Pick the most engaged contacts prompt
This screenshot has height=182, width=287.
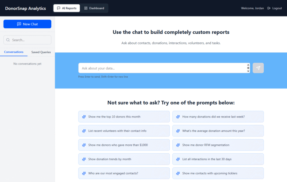point(124,173)
